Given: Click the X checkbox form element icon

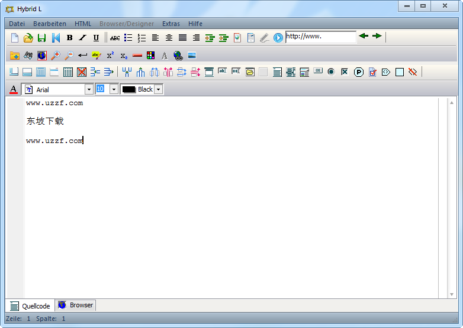Looking at the screenshot, I should coord(345,72).
